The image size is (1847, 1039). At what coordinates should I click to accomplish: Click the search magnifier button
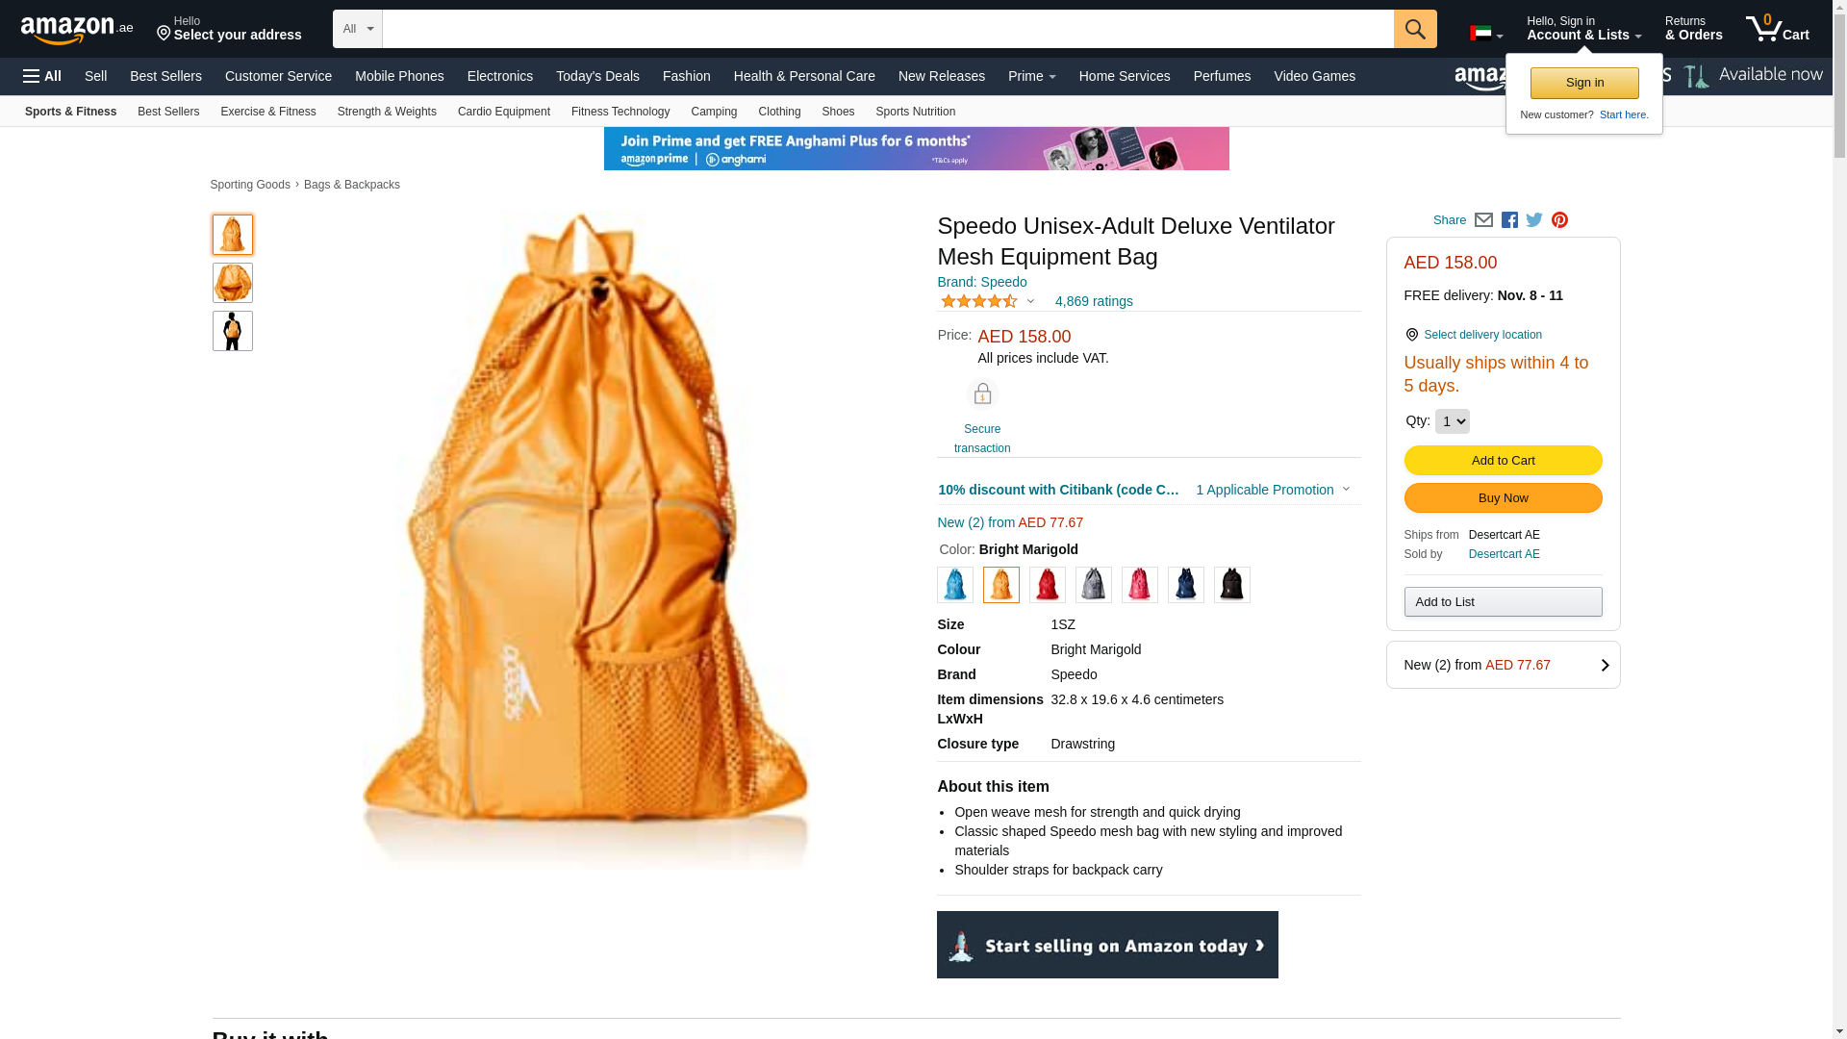click(x=1414, y=29)
